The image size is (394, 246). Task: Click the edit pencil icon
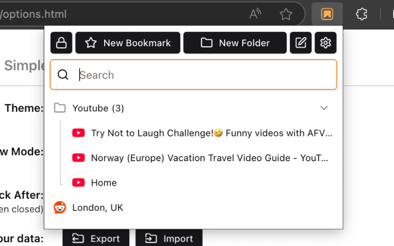click(300, 43)
